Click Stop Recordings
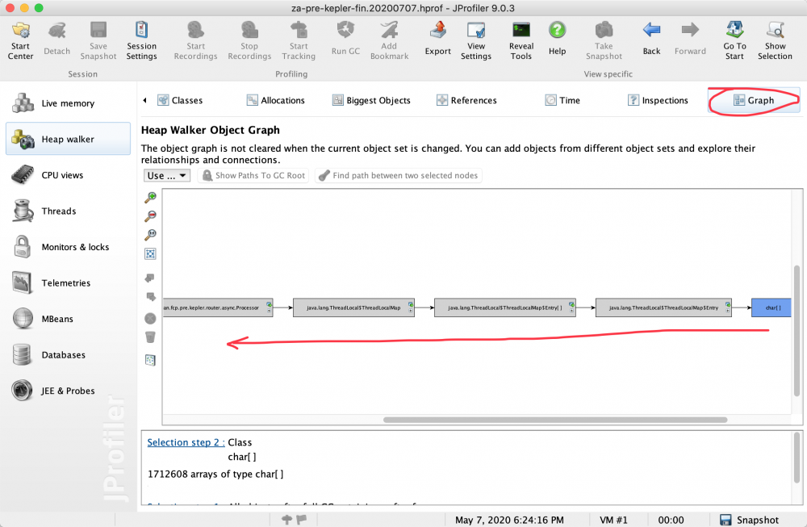Viewport: 807px width, 527px height. click(249, 40)
